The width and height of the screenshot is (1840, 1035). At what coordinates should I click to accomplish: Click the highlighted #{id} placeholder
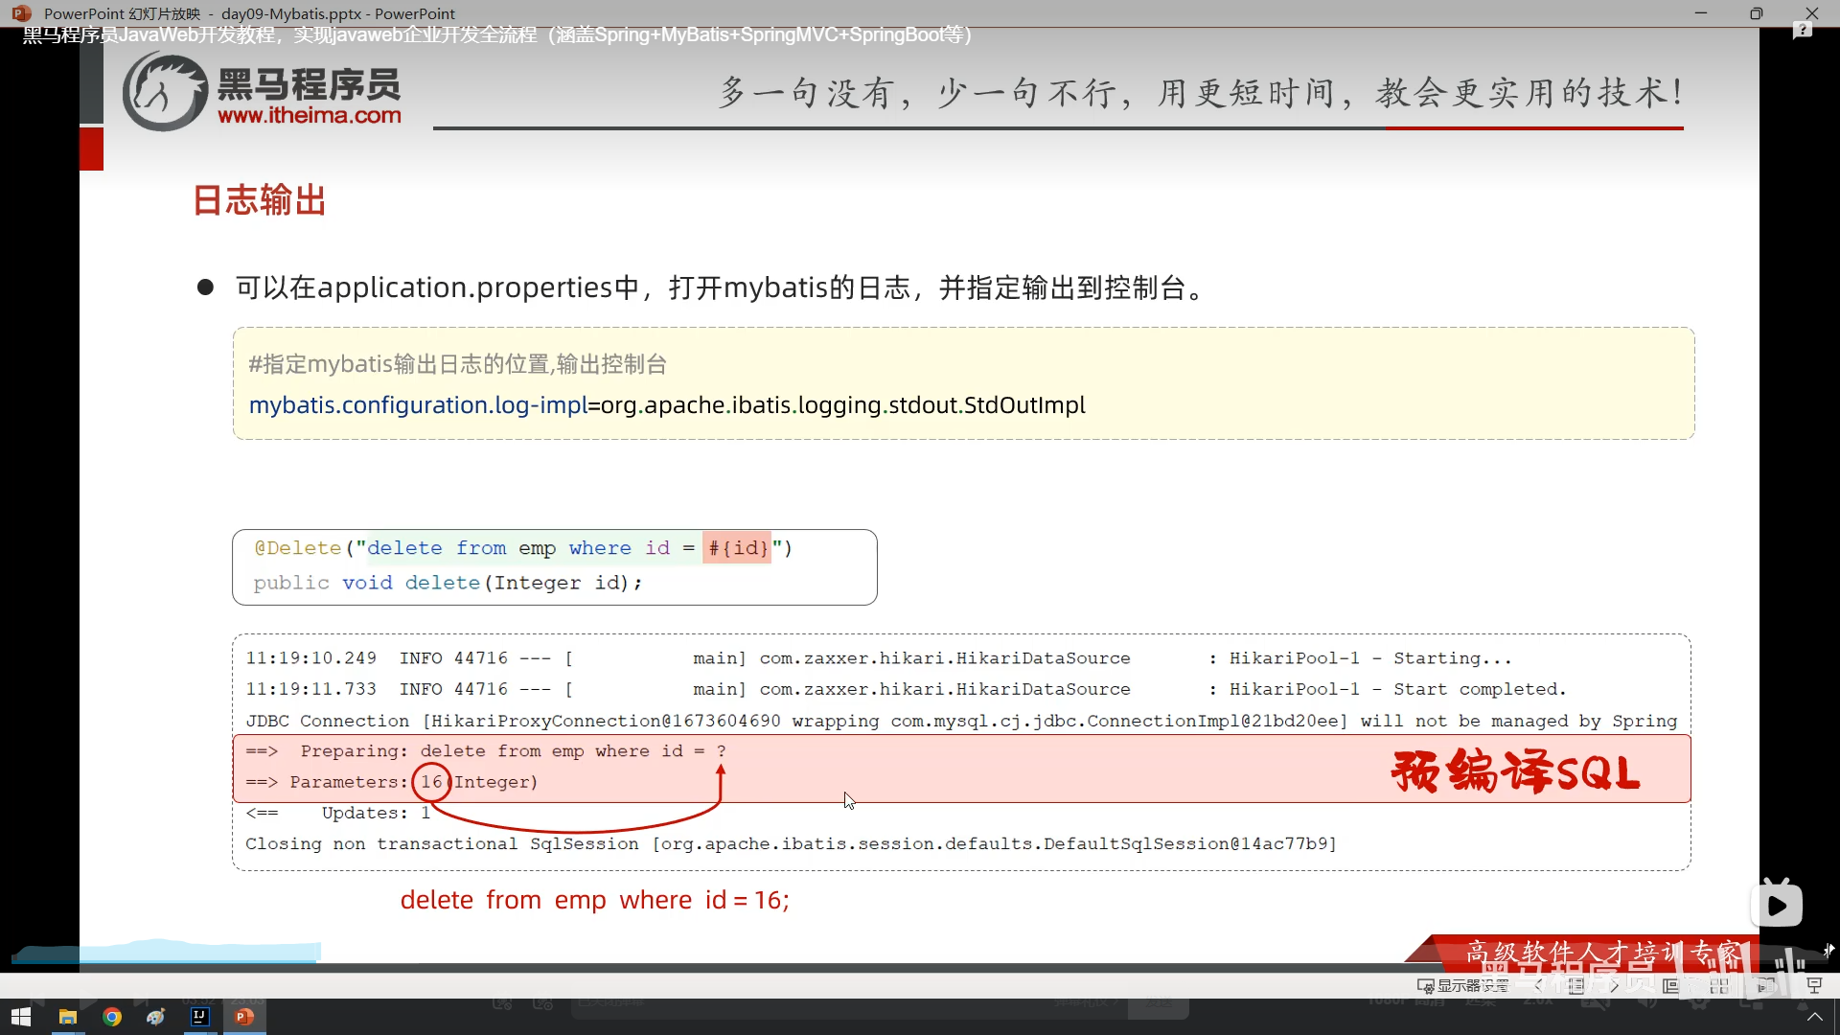coord(737,548)
